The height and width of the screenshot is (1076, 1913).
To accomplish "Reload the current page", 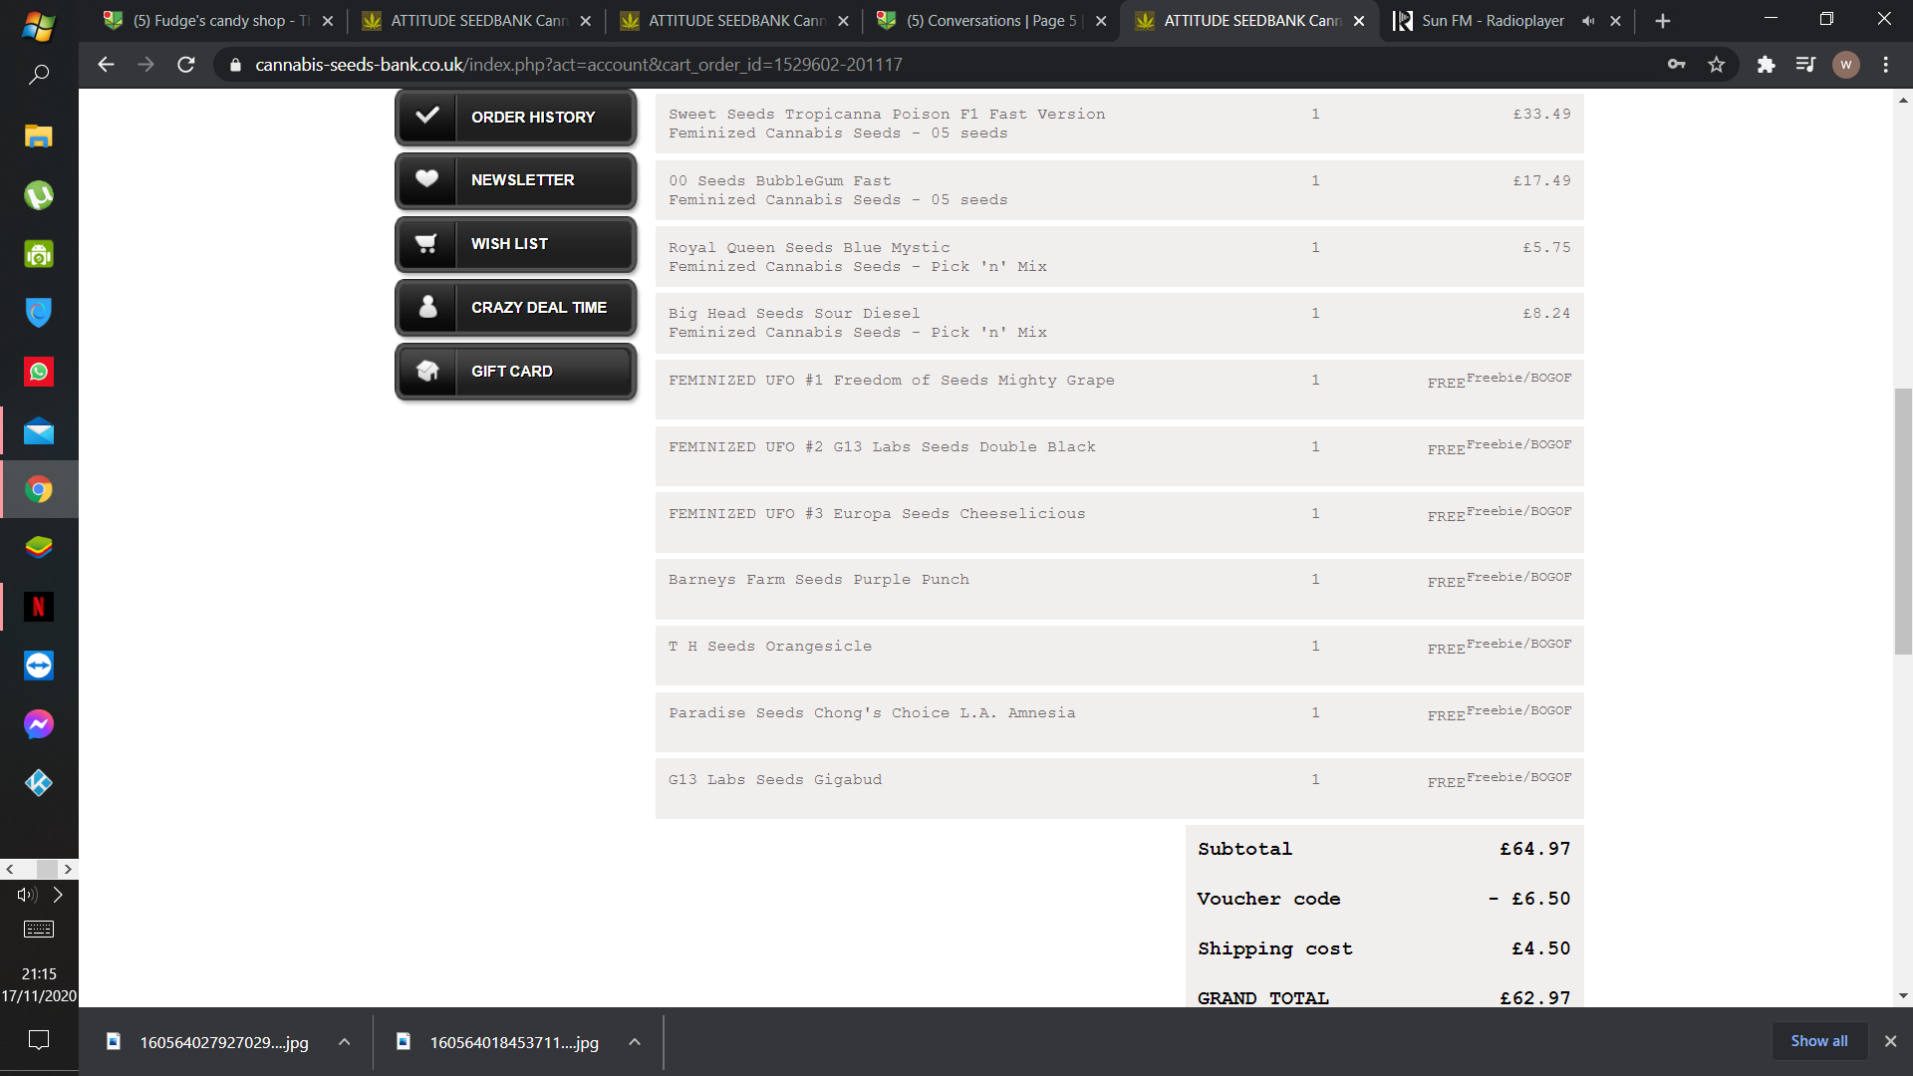I will pos(186,65).
